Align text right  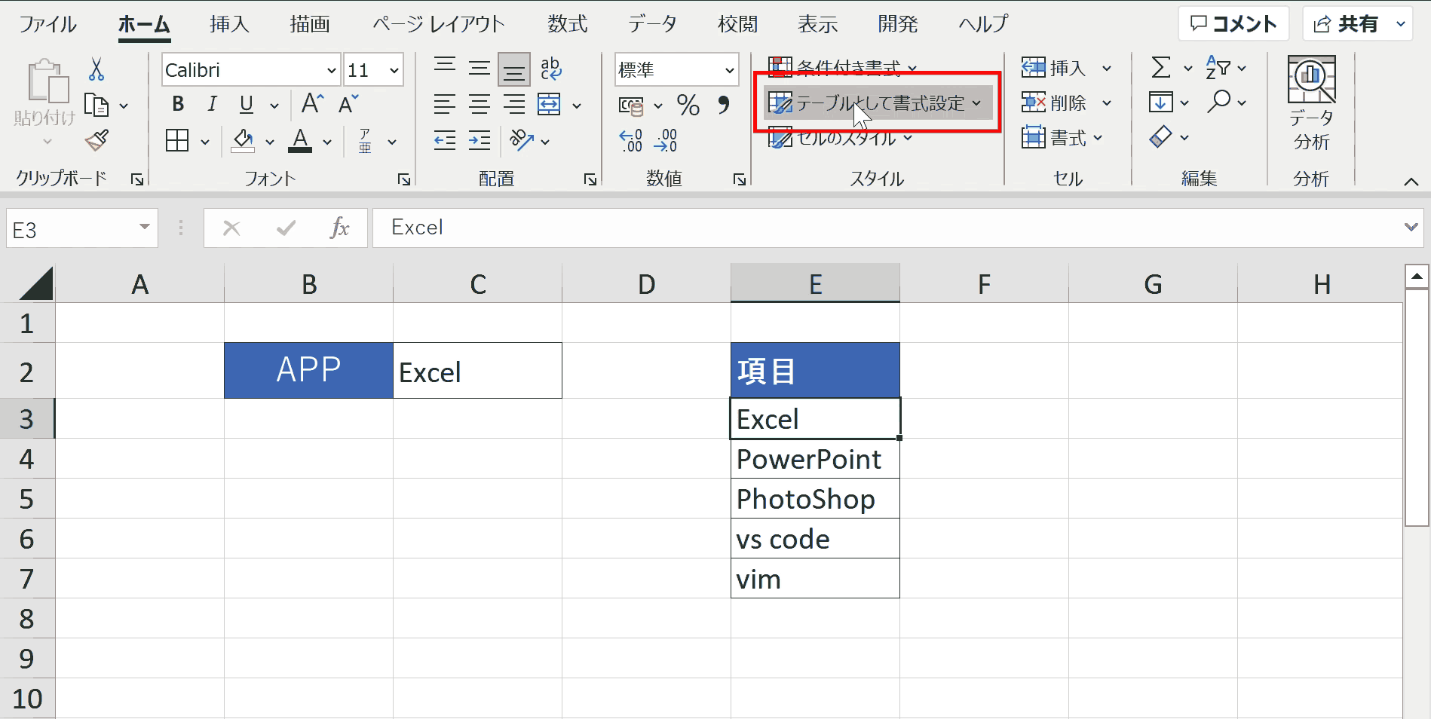tap(514, 104)
